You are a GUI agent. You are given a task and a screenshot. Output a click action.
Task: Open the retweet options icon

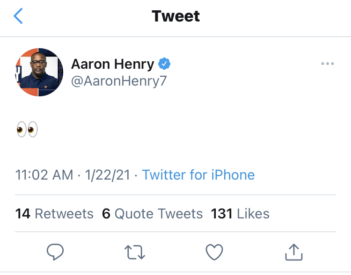135,253
